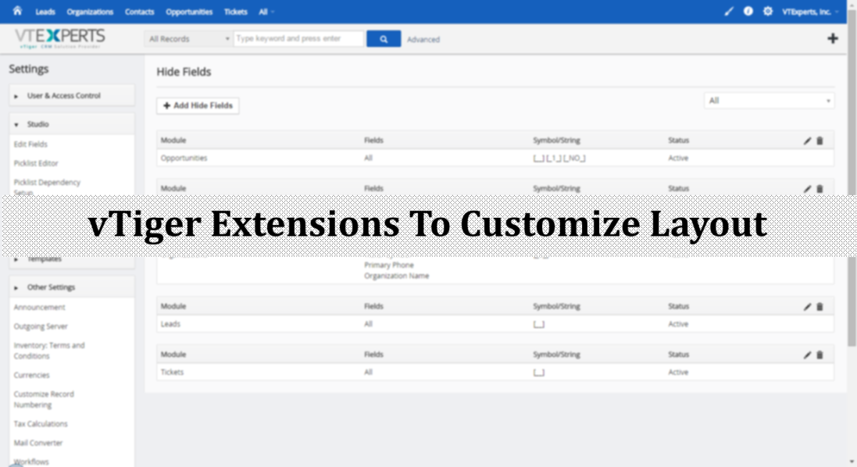857x467 pixels.
Task: Open the All modules menu in the top bar
Action: (x=267, y=12)
